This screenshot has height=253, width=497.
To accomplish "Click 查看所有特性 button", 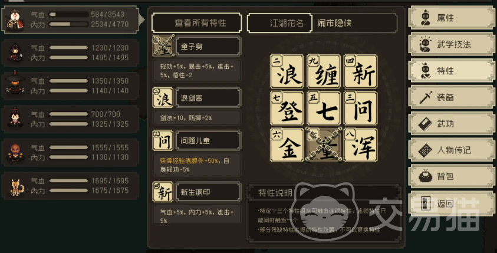I will tap(196, 23).
